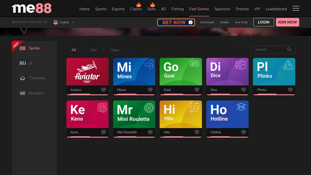The width and height of the screenshot is (311, 175).
Task: Click the me88 logo
Action: 32,8
